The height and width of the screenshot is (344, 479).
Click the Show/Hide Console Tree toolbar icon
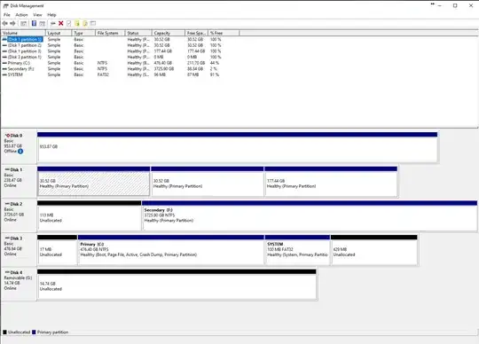click(x=24, y=23)
